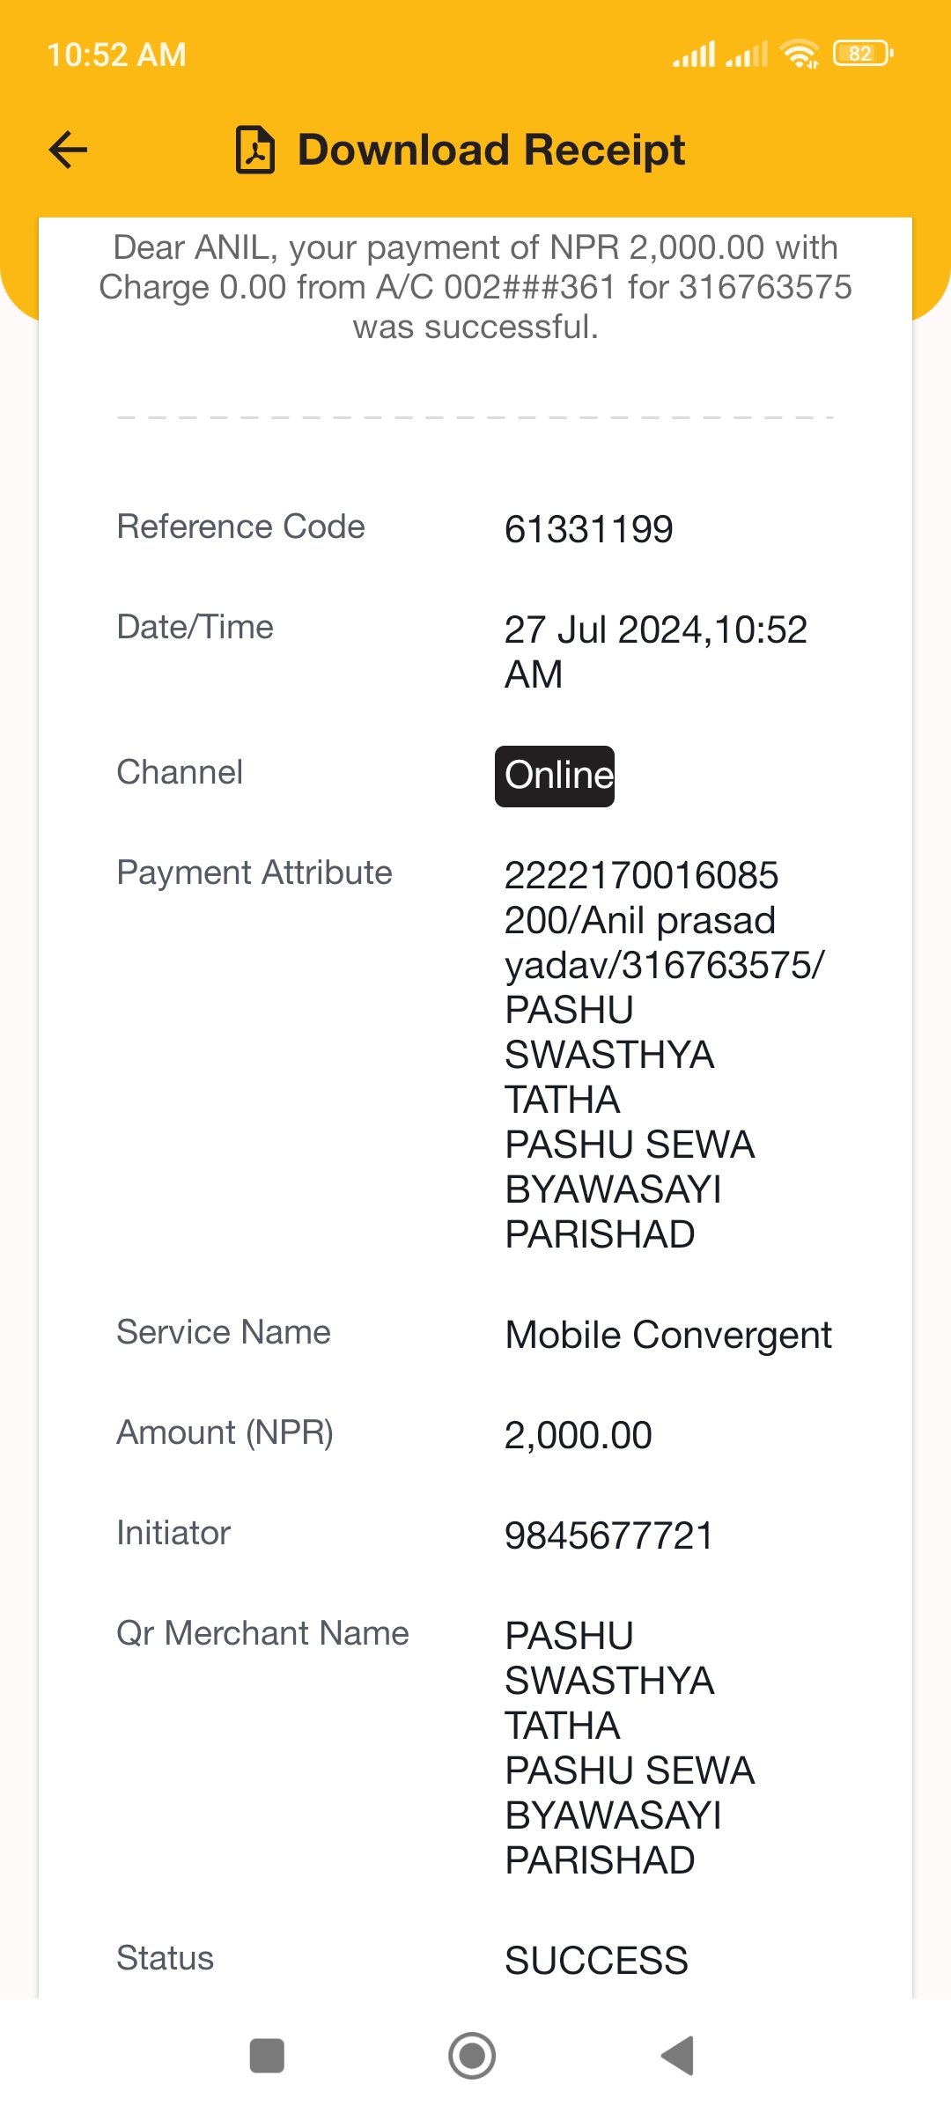This screenshot has width=951, height=2113.
Task: Tap the Wi-Fi signal icon
Action: pos(800,54)
